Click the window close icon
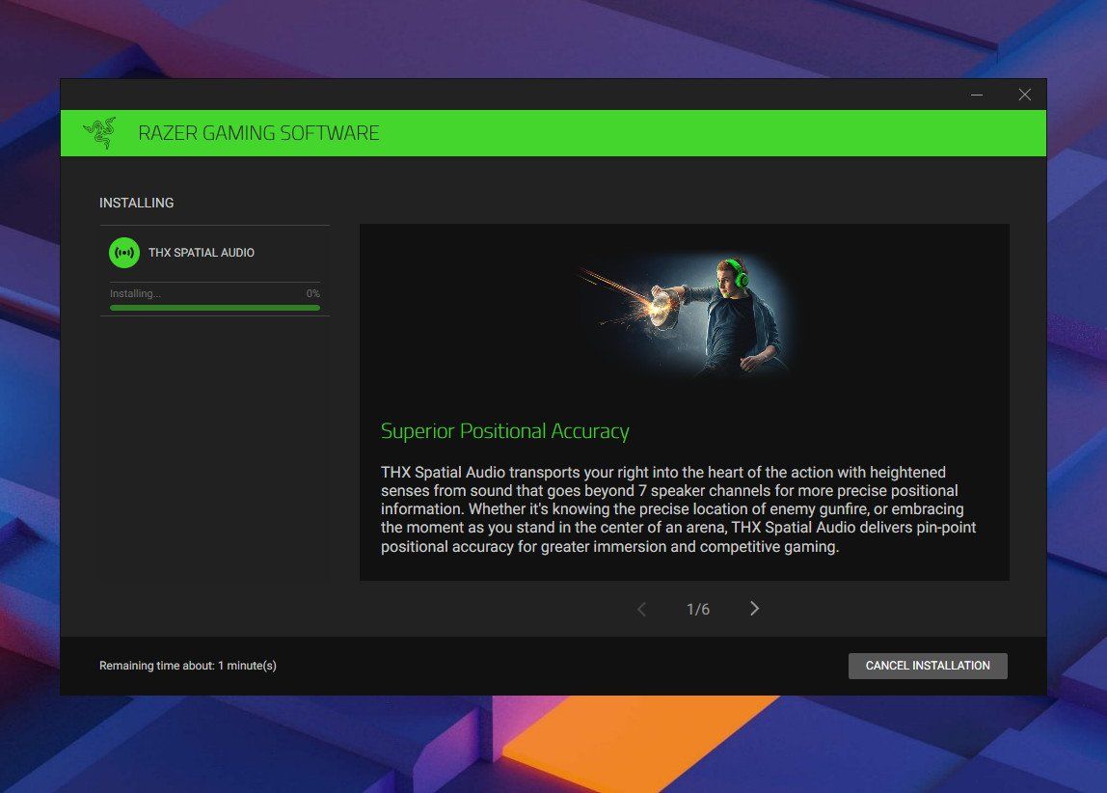This screenshot has width=1107, height=793. pyautogui.click(x=1024, y=95)
